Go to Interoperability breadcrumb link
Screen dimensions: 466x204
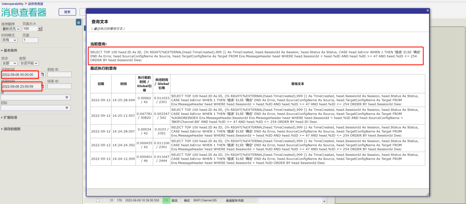click(x=13, y=4)
